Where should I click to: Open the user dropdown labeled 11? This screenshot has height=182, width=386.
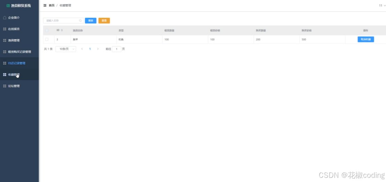[x=382, y=6]
